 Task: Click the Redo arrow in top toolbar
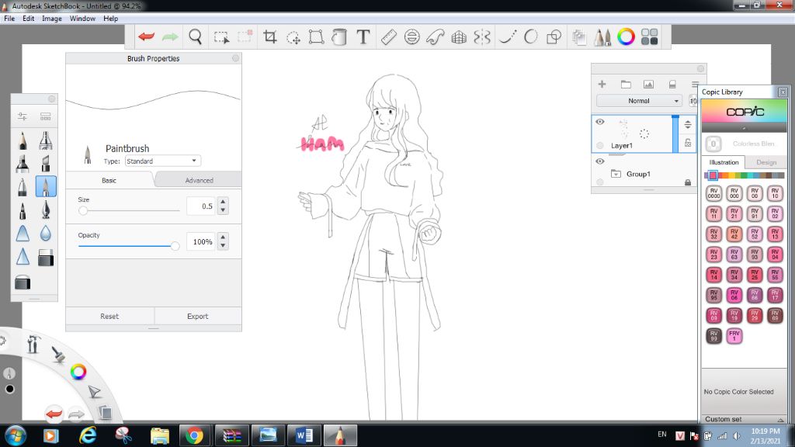click(x=170, y=36)
